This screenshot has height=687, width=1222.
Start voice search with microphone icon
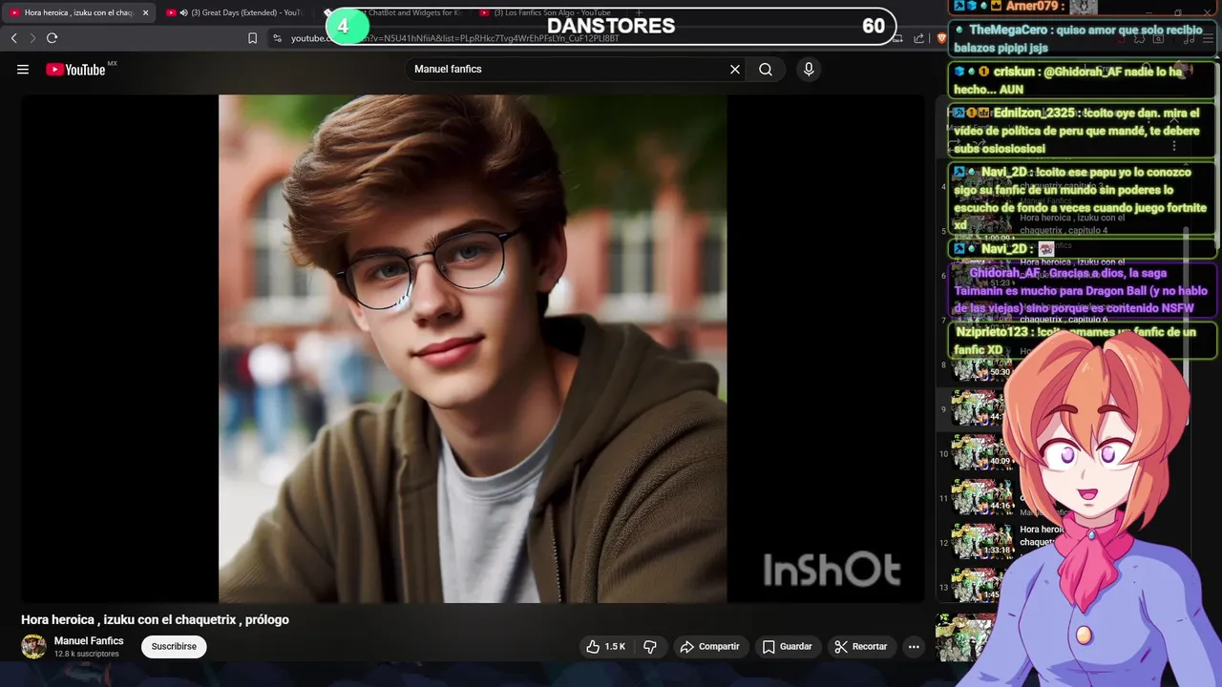click(809, 69)
